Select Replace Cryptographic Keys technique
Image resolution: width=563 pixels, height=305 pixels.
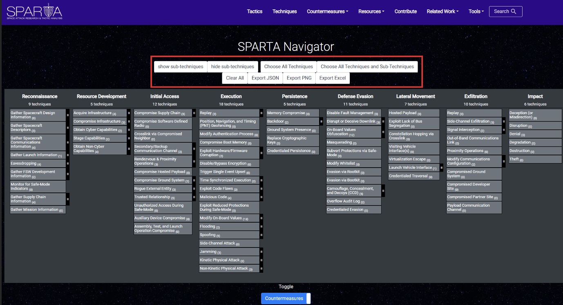[x=293, y=140]
